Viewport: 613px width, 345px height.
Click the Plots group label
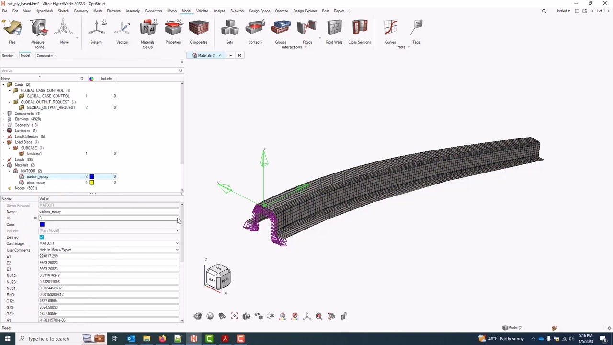(401, 47)
